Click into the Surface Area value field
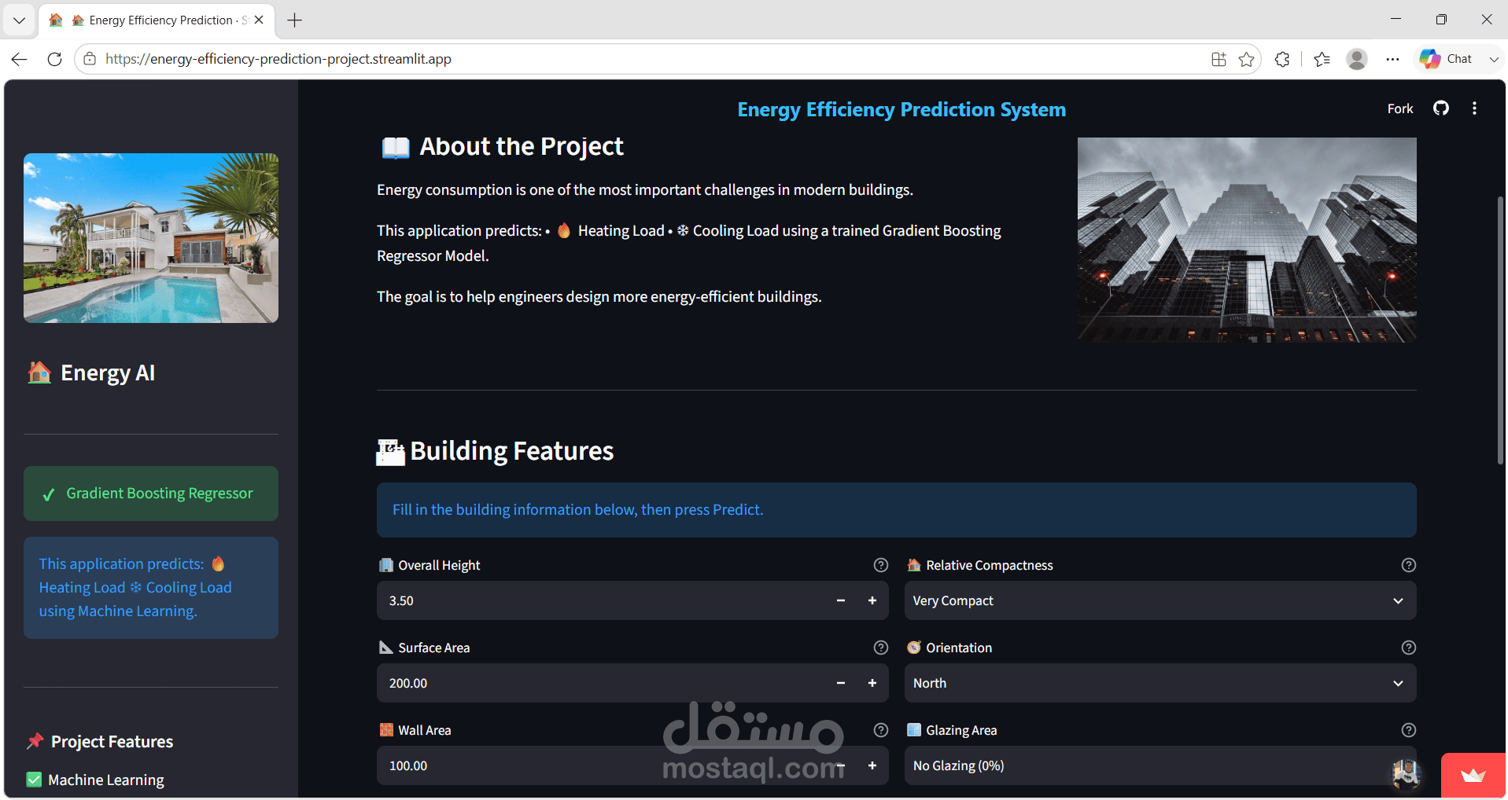The height and width of the screenshot is (800, 1508). [x=602, y=683]
